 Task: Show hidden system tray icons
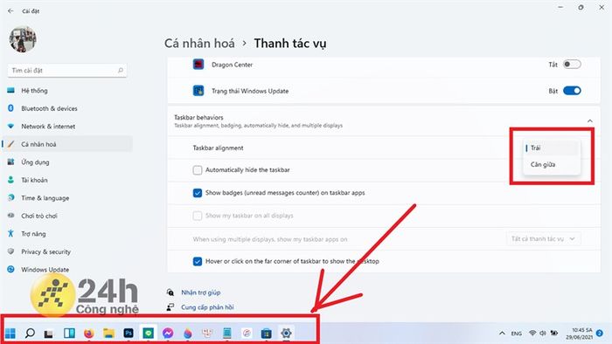click(502, 334)
